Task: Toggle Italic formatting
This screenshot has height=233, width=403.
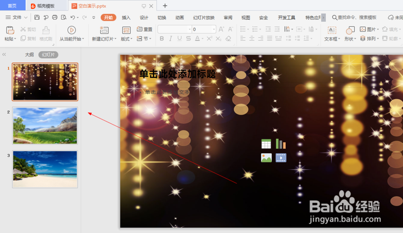Action: (170, 39)
